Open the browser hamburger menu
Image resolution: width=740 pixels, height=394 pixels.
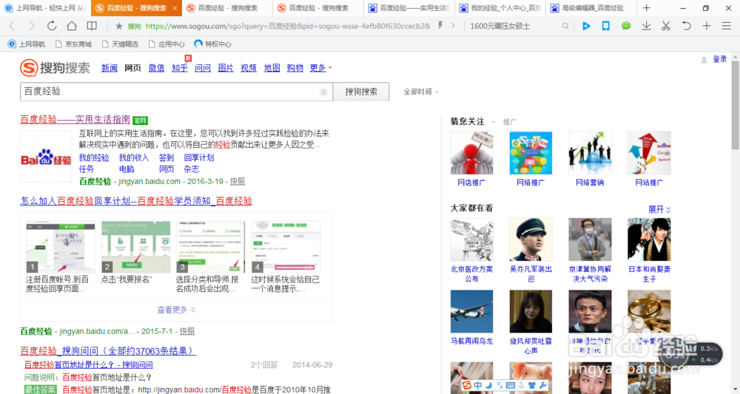pyautogui.click(x=727, y=26)
